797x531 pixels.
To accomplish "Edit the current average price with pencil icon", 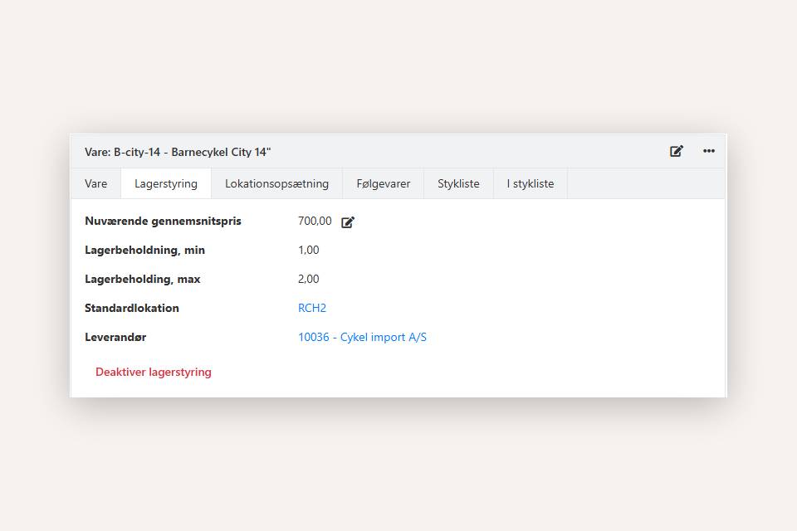I will coord(348,222).
